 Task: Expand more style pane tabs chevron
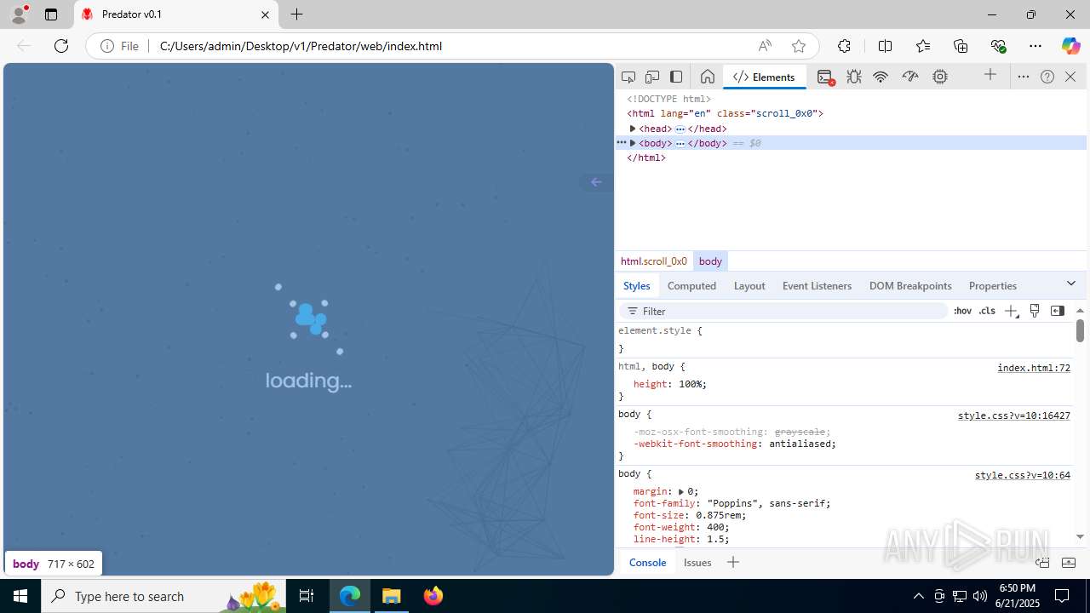tap(1071, 284)
